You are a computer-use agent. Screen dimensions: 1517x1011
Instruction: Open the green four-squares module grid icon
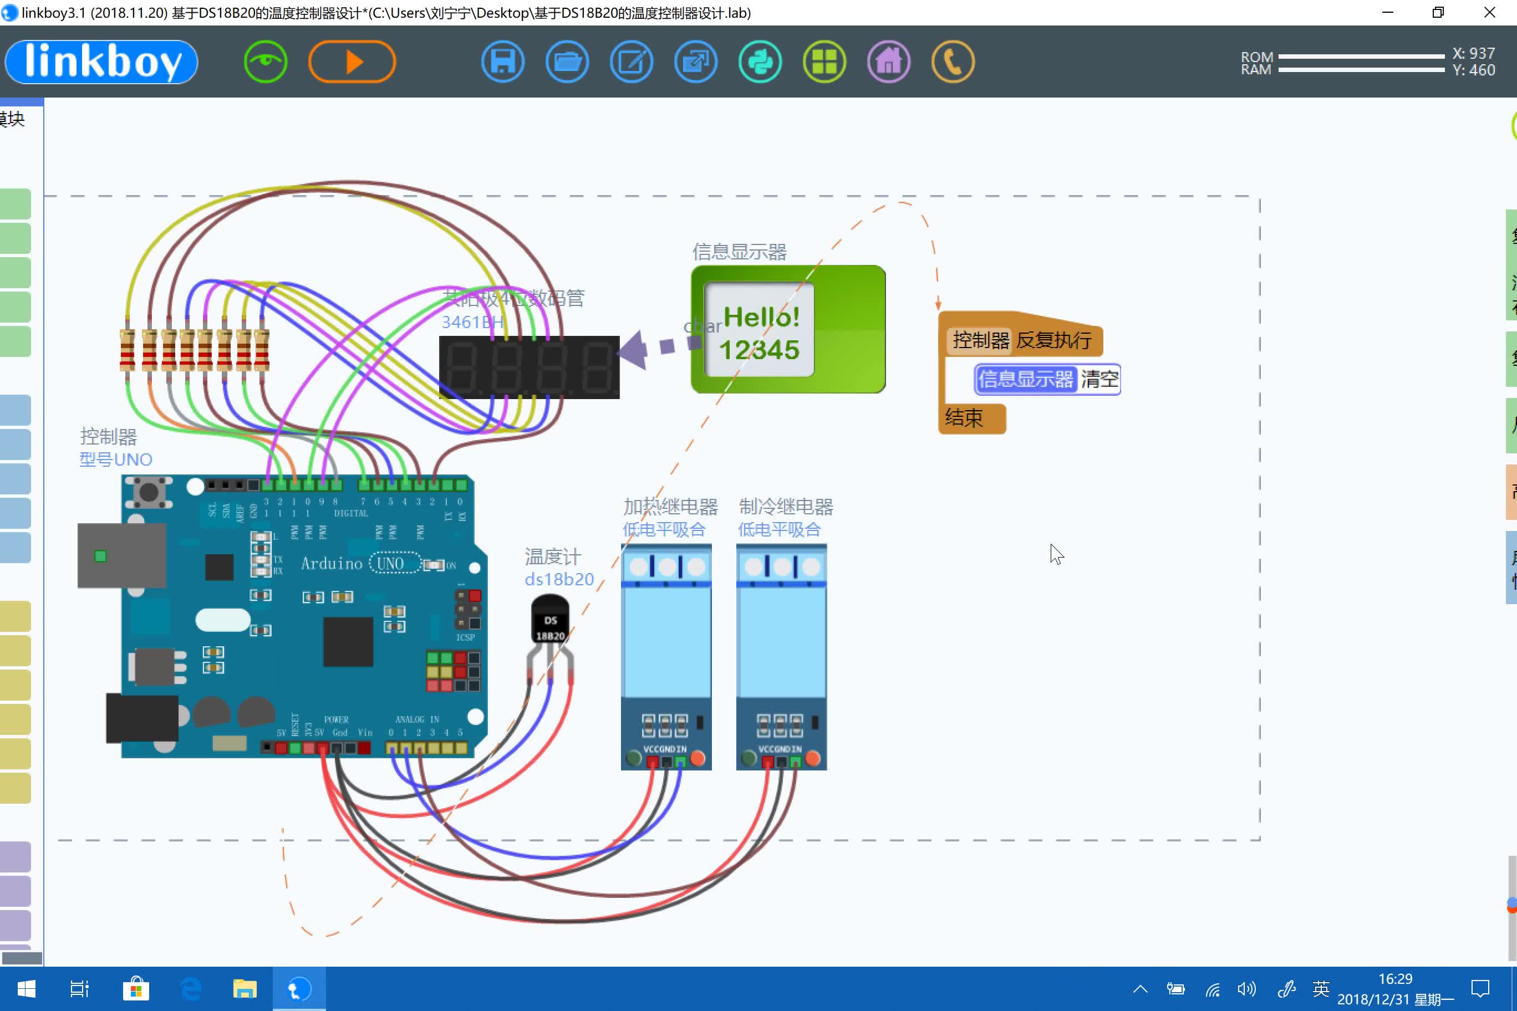pos(824,62)
